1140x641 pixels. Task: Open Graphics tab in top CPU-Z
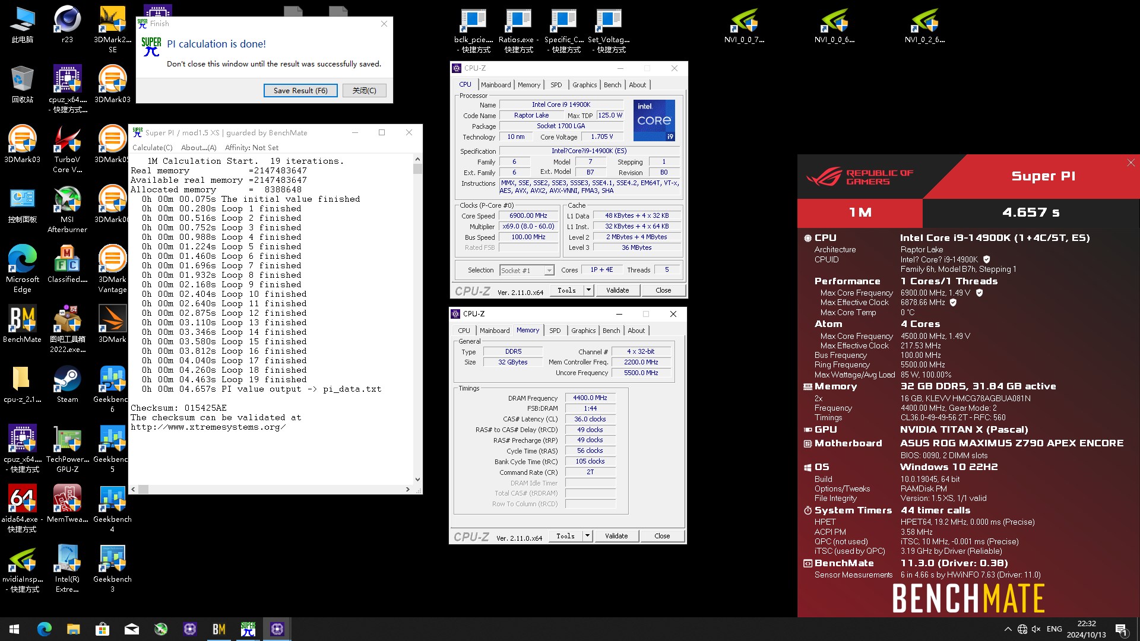point(584,85)
